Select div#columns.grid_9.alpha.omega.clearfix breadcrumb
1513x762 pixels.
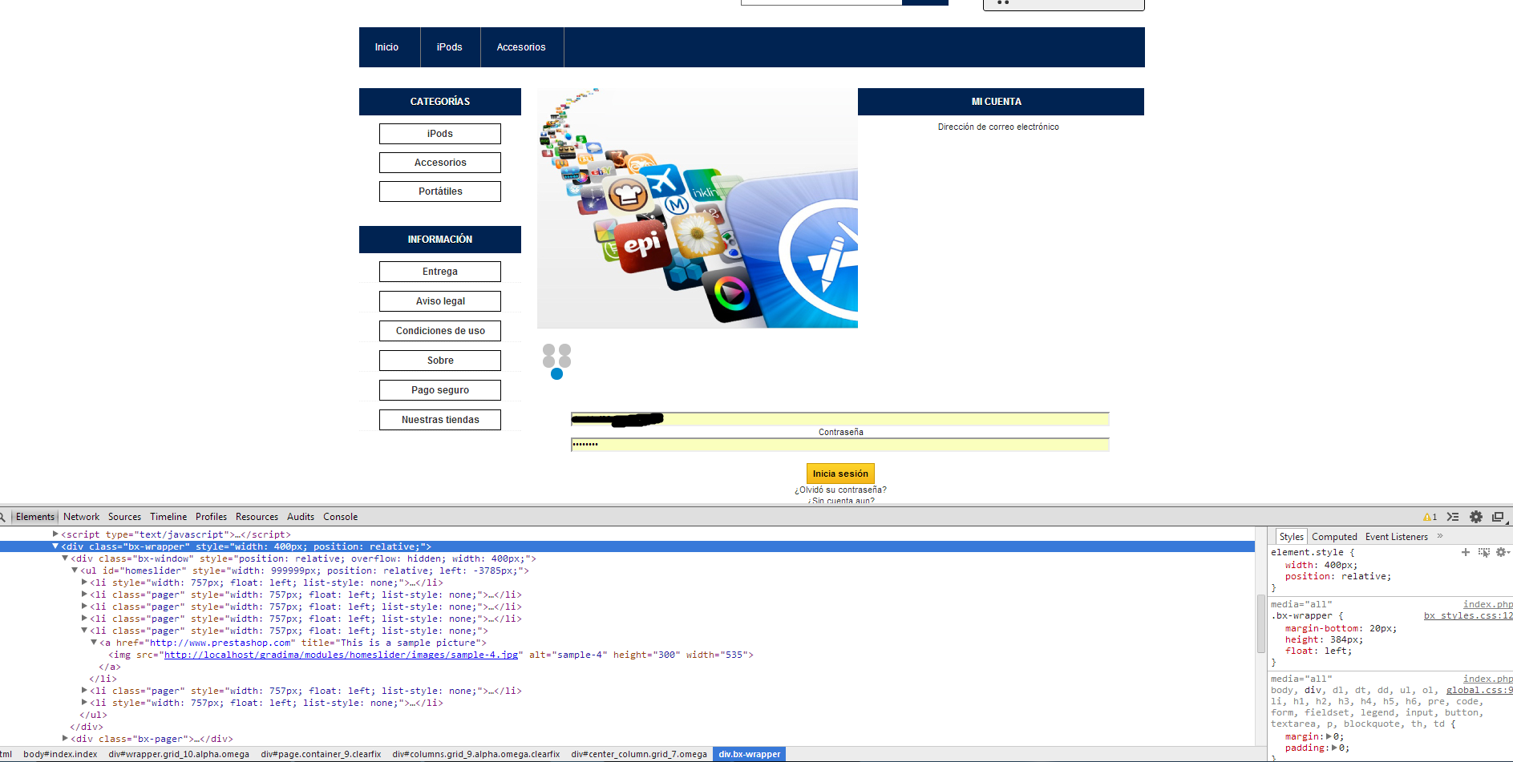(476, 754)
